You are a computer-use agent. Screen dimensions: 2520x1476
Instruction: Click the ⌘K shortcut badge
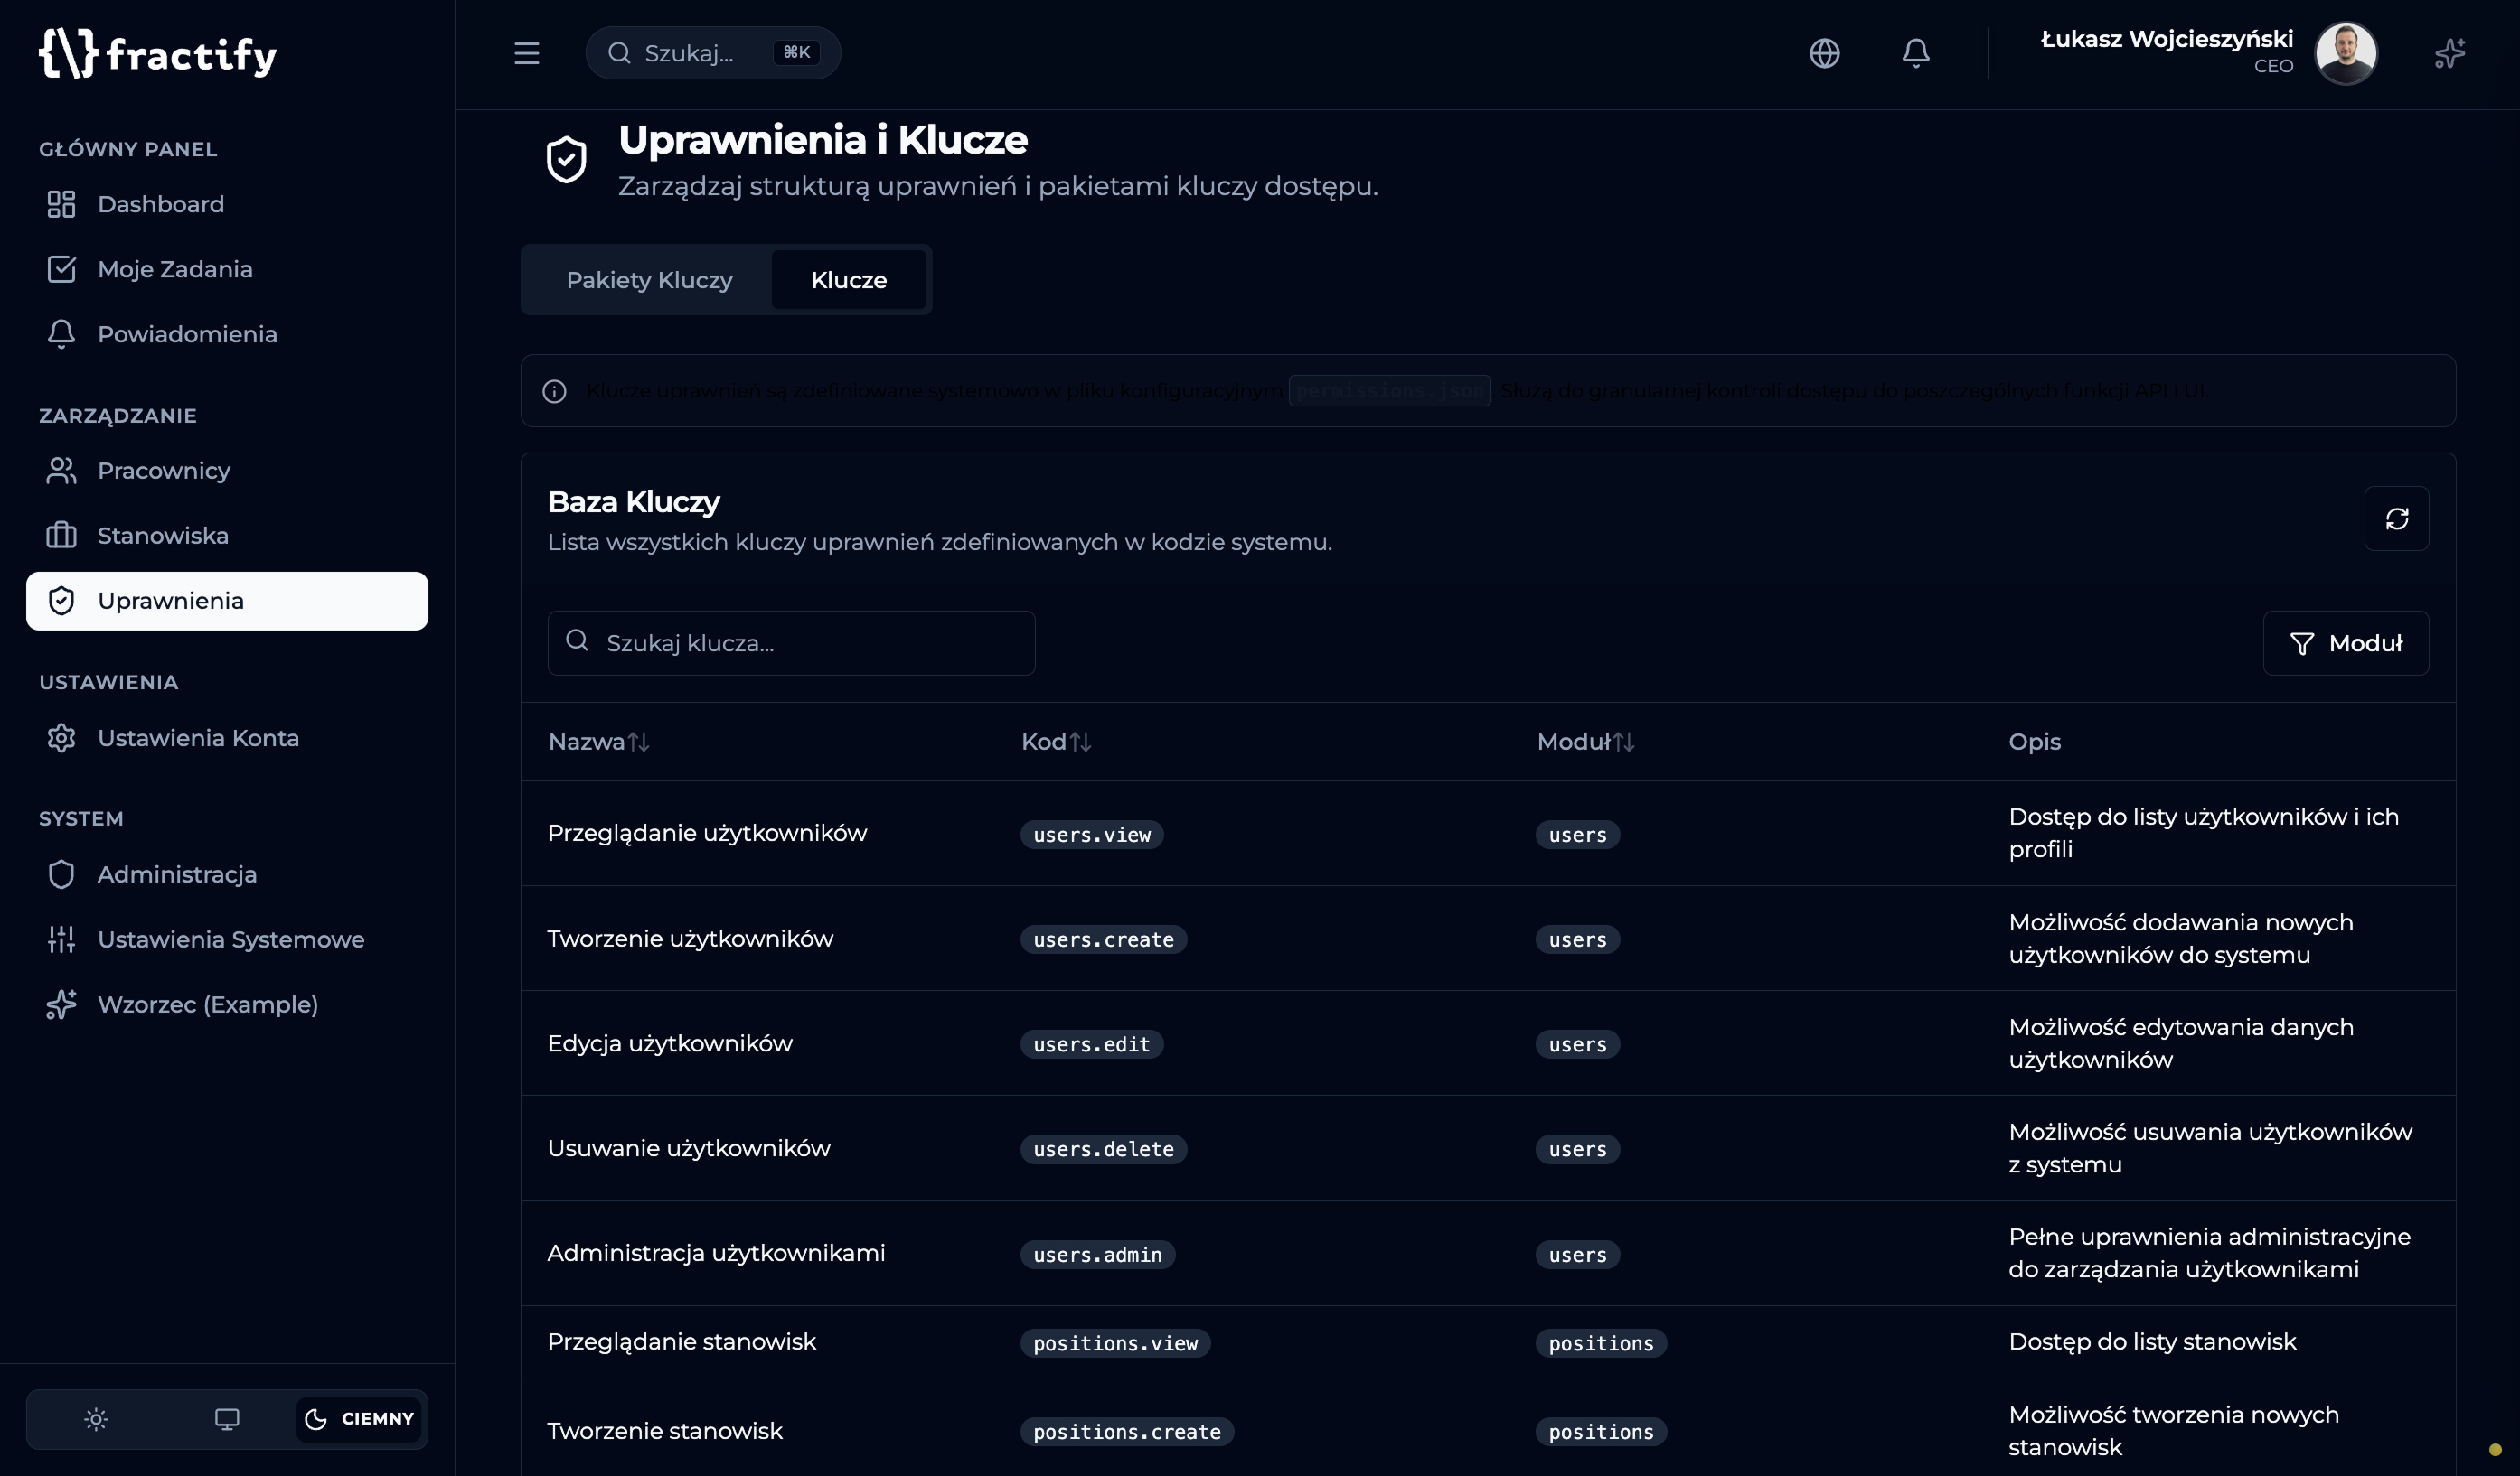796,53
